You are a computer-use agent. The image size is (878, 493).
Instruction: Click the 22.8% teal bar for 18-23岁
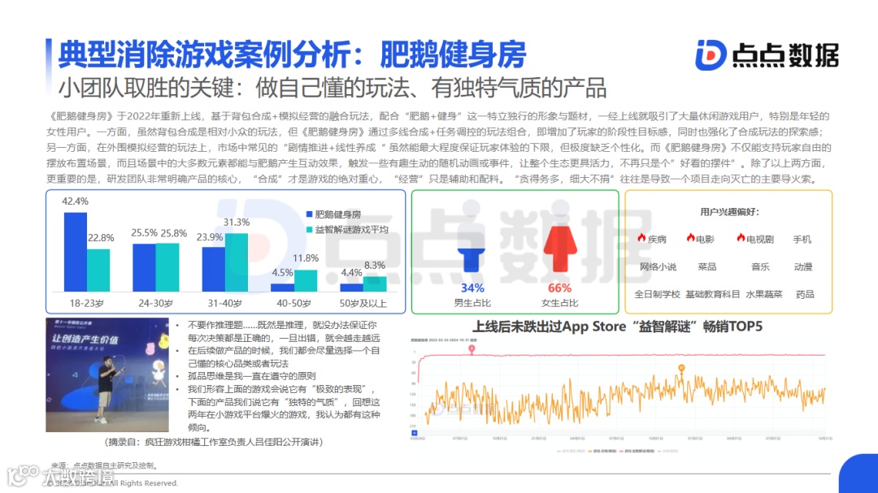[98, 270]
